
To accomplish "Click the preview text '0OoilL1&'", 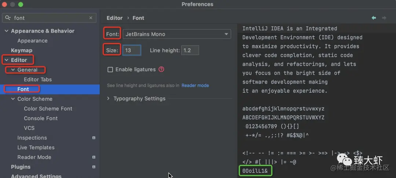I will tap(255, 171).
